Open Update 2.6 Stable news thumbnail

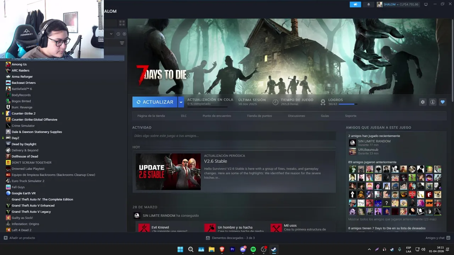pos(168,172)
